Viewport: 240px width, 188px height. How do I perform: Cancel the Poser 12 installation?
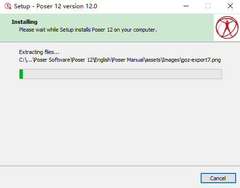[218, 178]
